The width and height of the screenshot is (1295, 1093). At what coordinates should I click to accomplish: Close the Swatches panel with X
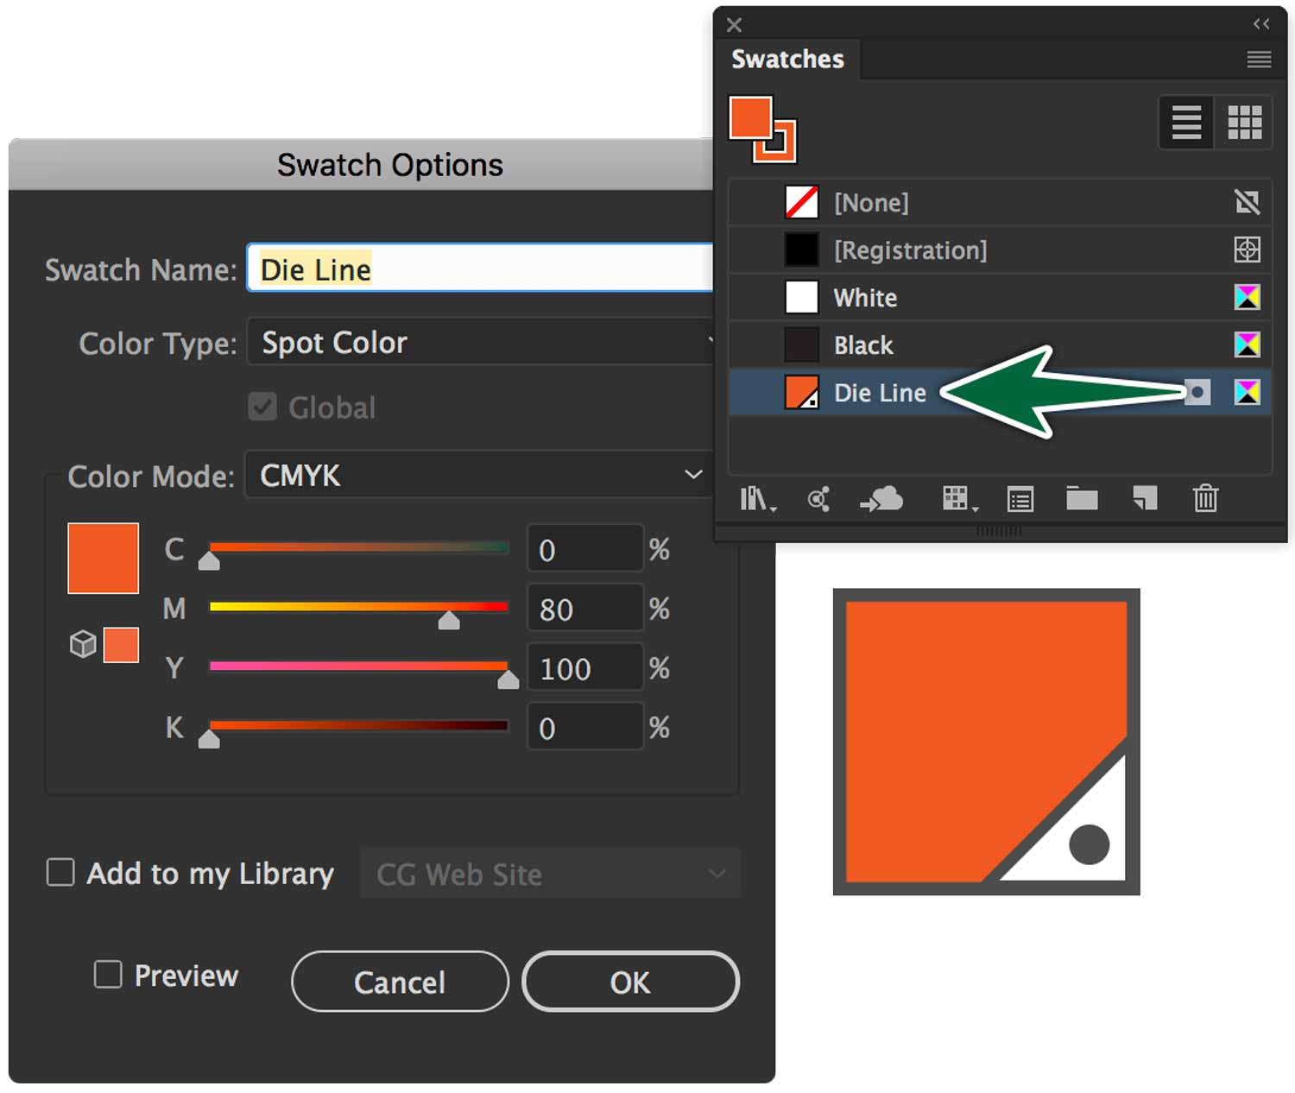pyautogui.click(x=734, y=25)
